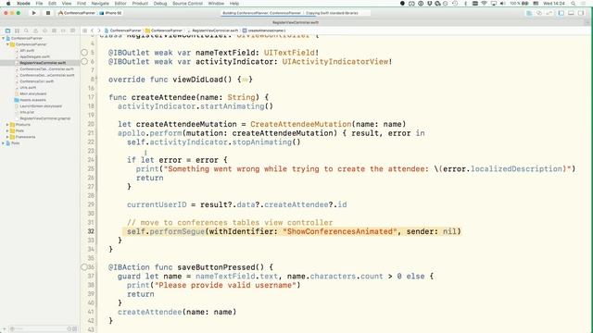
Task: Select the RegisterViewController.swift editor tab
Action: (x=296, y=22)
